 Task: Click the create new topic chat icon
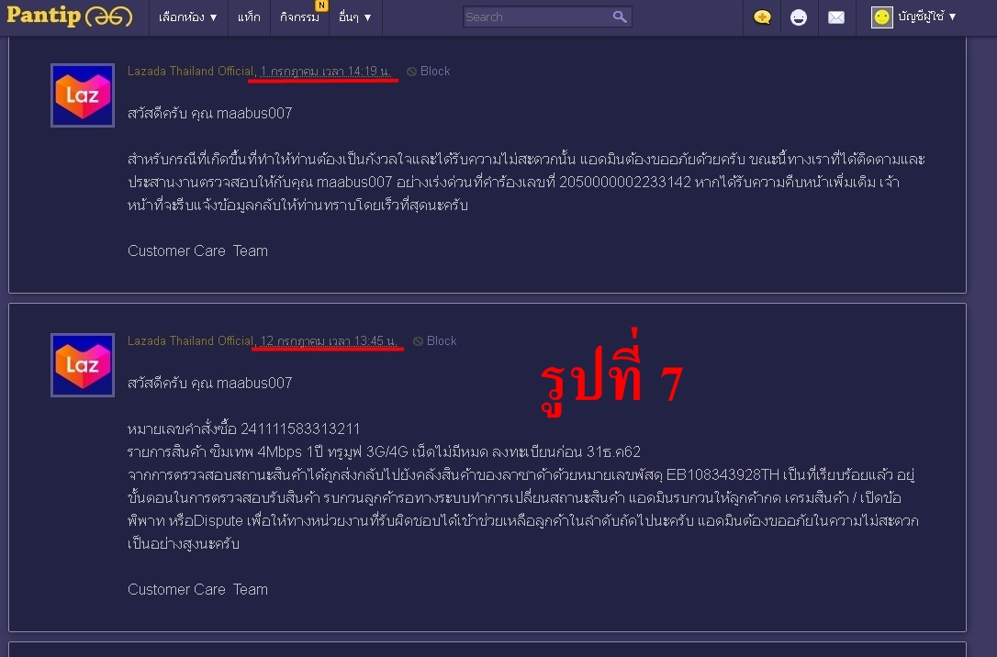pyautogui.click(x=762, y=17)
